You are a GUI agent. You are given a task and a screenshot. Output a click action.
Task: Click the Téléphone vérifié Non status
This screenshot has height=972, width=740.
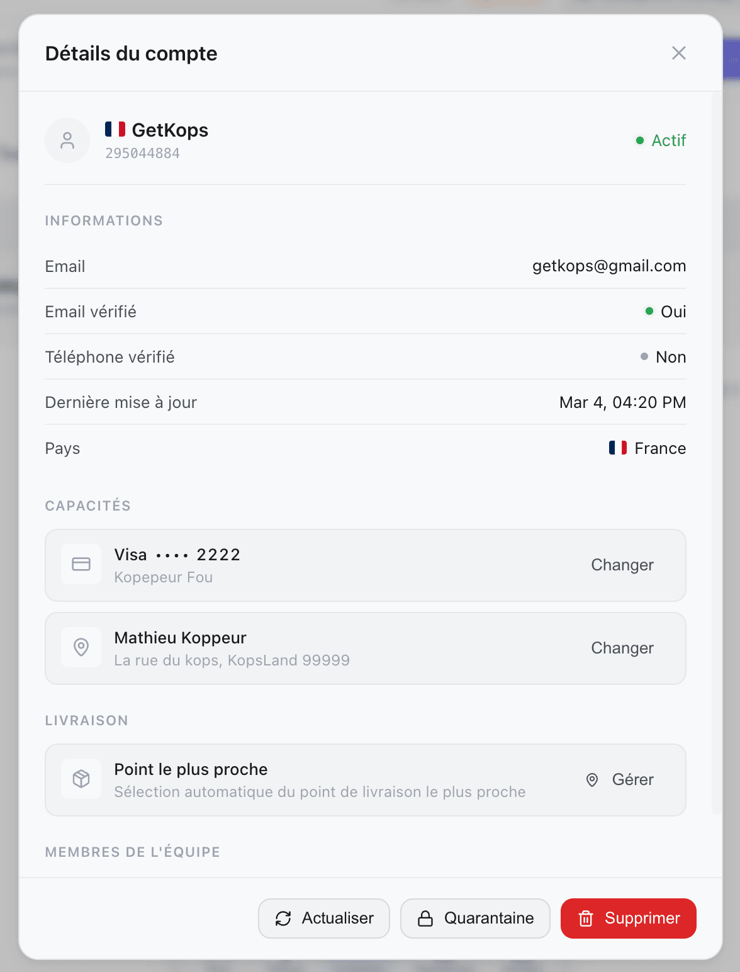point(663,357)
